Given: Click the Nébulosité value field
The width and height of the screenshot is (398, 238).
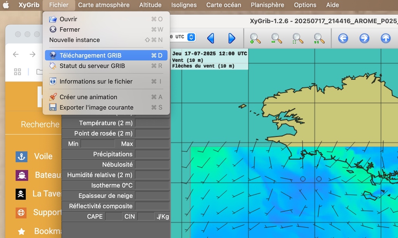Looking at the screenshot, I should point(152,165).
